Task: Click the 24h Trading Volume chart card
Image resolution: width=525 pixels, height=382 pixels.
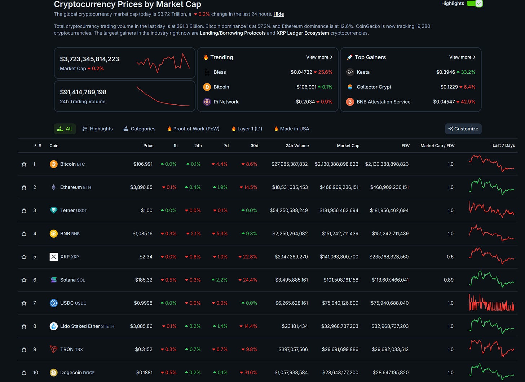Action: coord(124,96)
